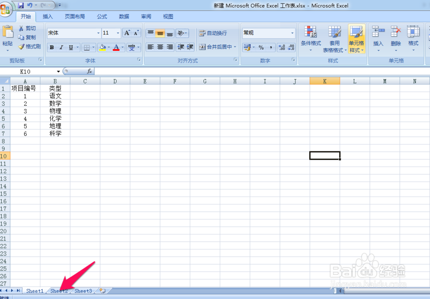The width and height of the screenshot is (430, 299).
Task: Undo the last action
Action: click(30, 5)
